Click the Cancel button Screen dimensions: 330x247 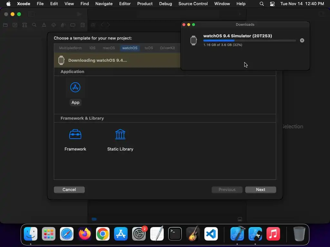click(69, 190)
